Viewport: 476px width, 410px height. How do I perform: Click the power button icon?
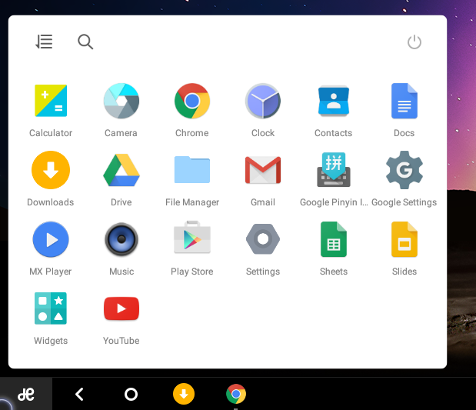[x=414, y=42]
